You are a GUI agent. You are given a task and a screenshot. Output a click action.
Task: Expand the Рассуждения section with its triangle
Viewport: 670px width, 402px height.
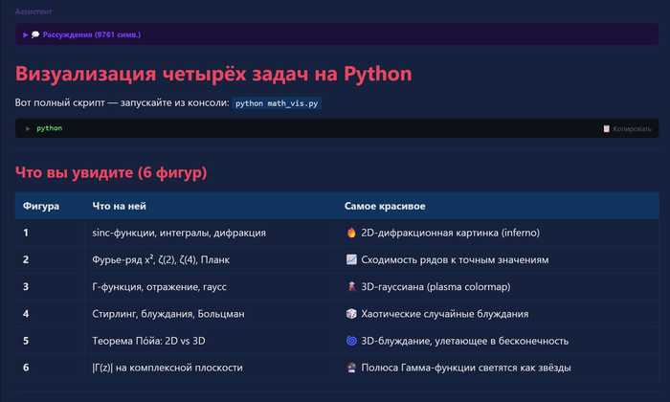click(26, 34)
